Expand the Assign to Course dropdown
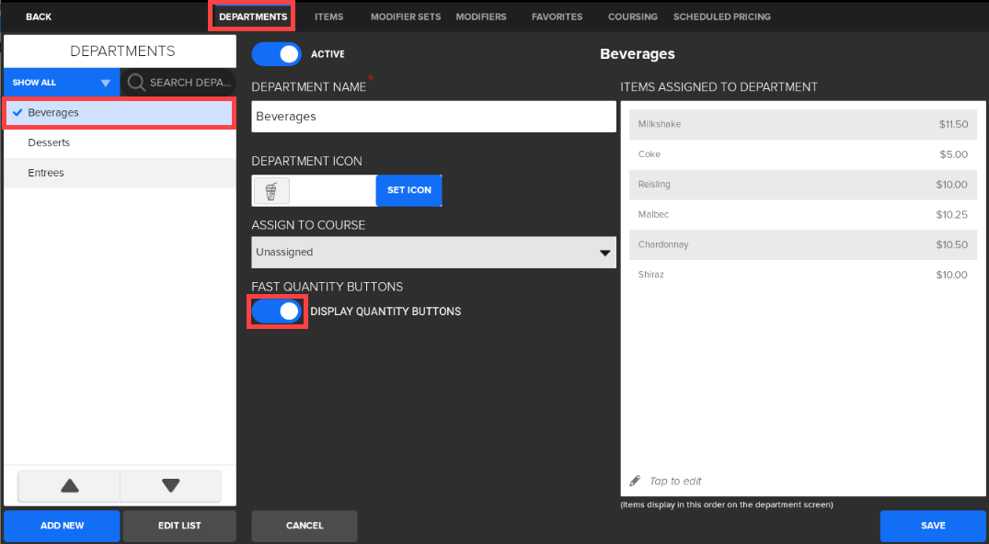 pos(433,252)
